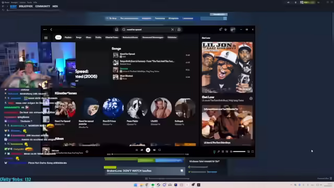Go back in Steam navigation

pyautogui.click(x=3, y=6)
